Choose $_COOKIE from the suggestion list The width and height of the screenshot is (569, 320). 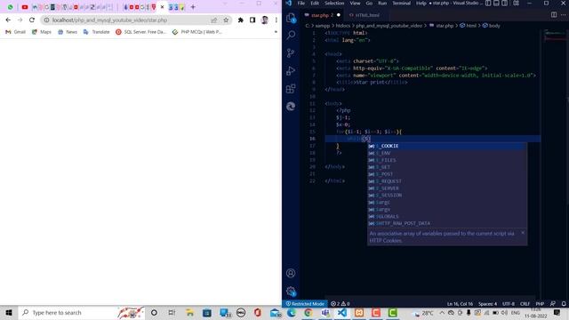(x=447, y=146)
